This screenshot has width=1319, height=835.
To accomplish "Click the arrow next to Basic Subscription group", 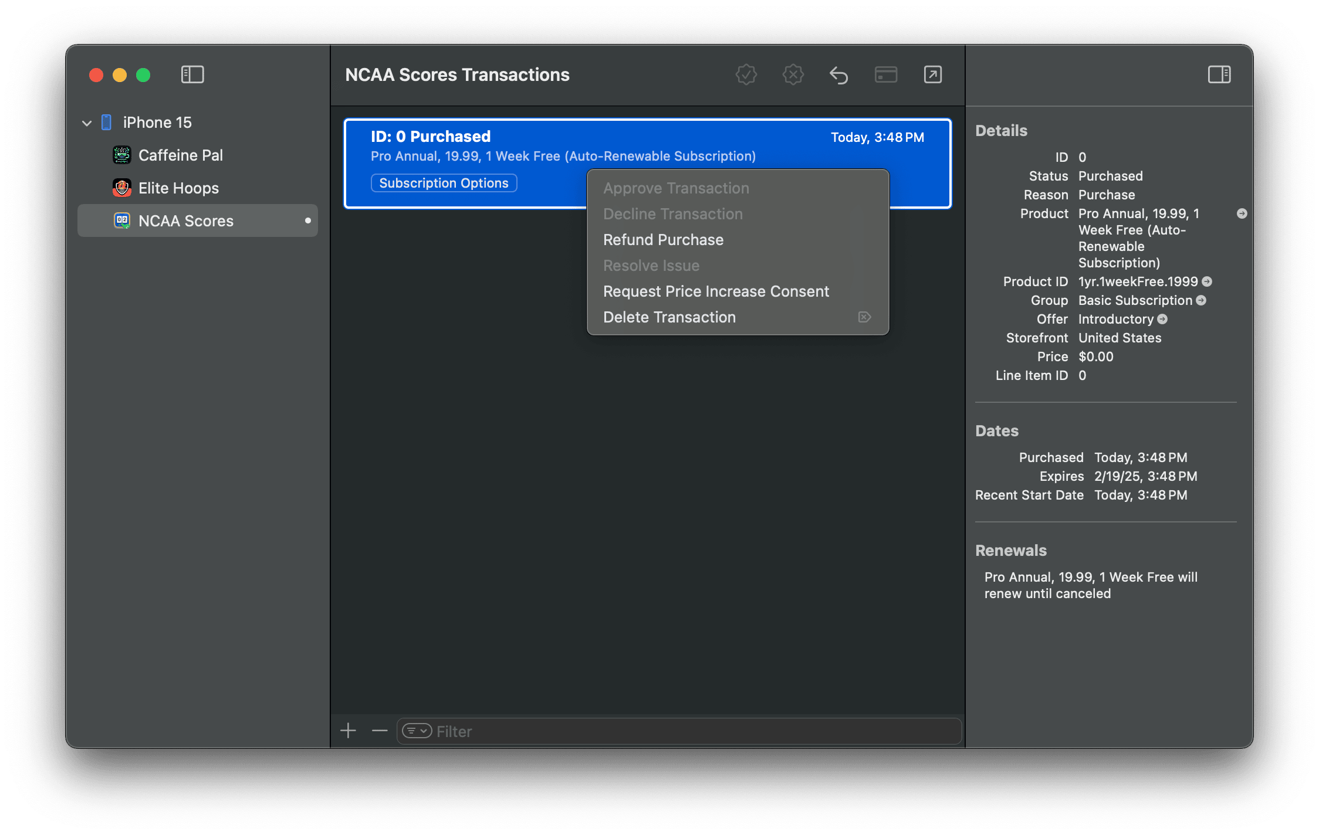I will [1201, 300].
